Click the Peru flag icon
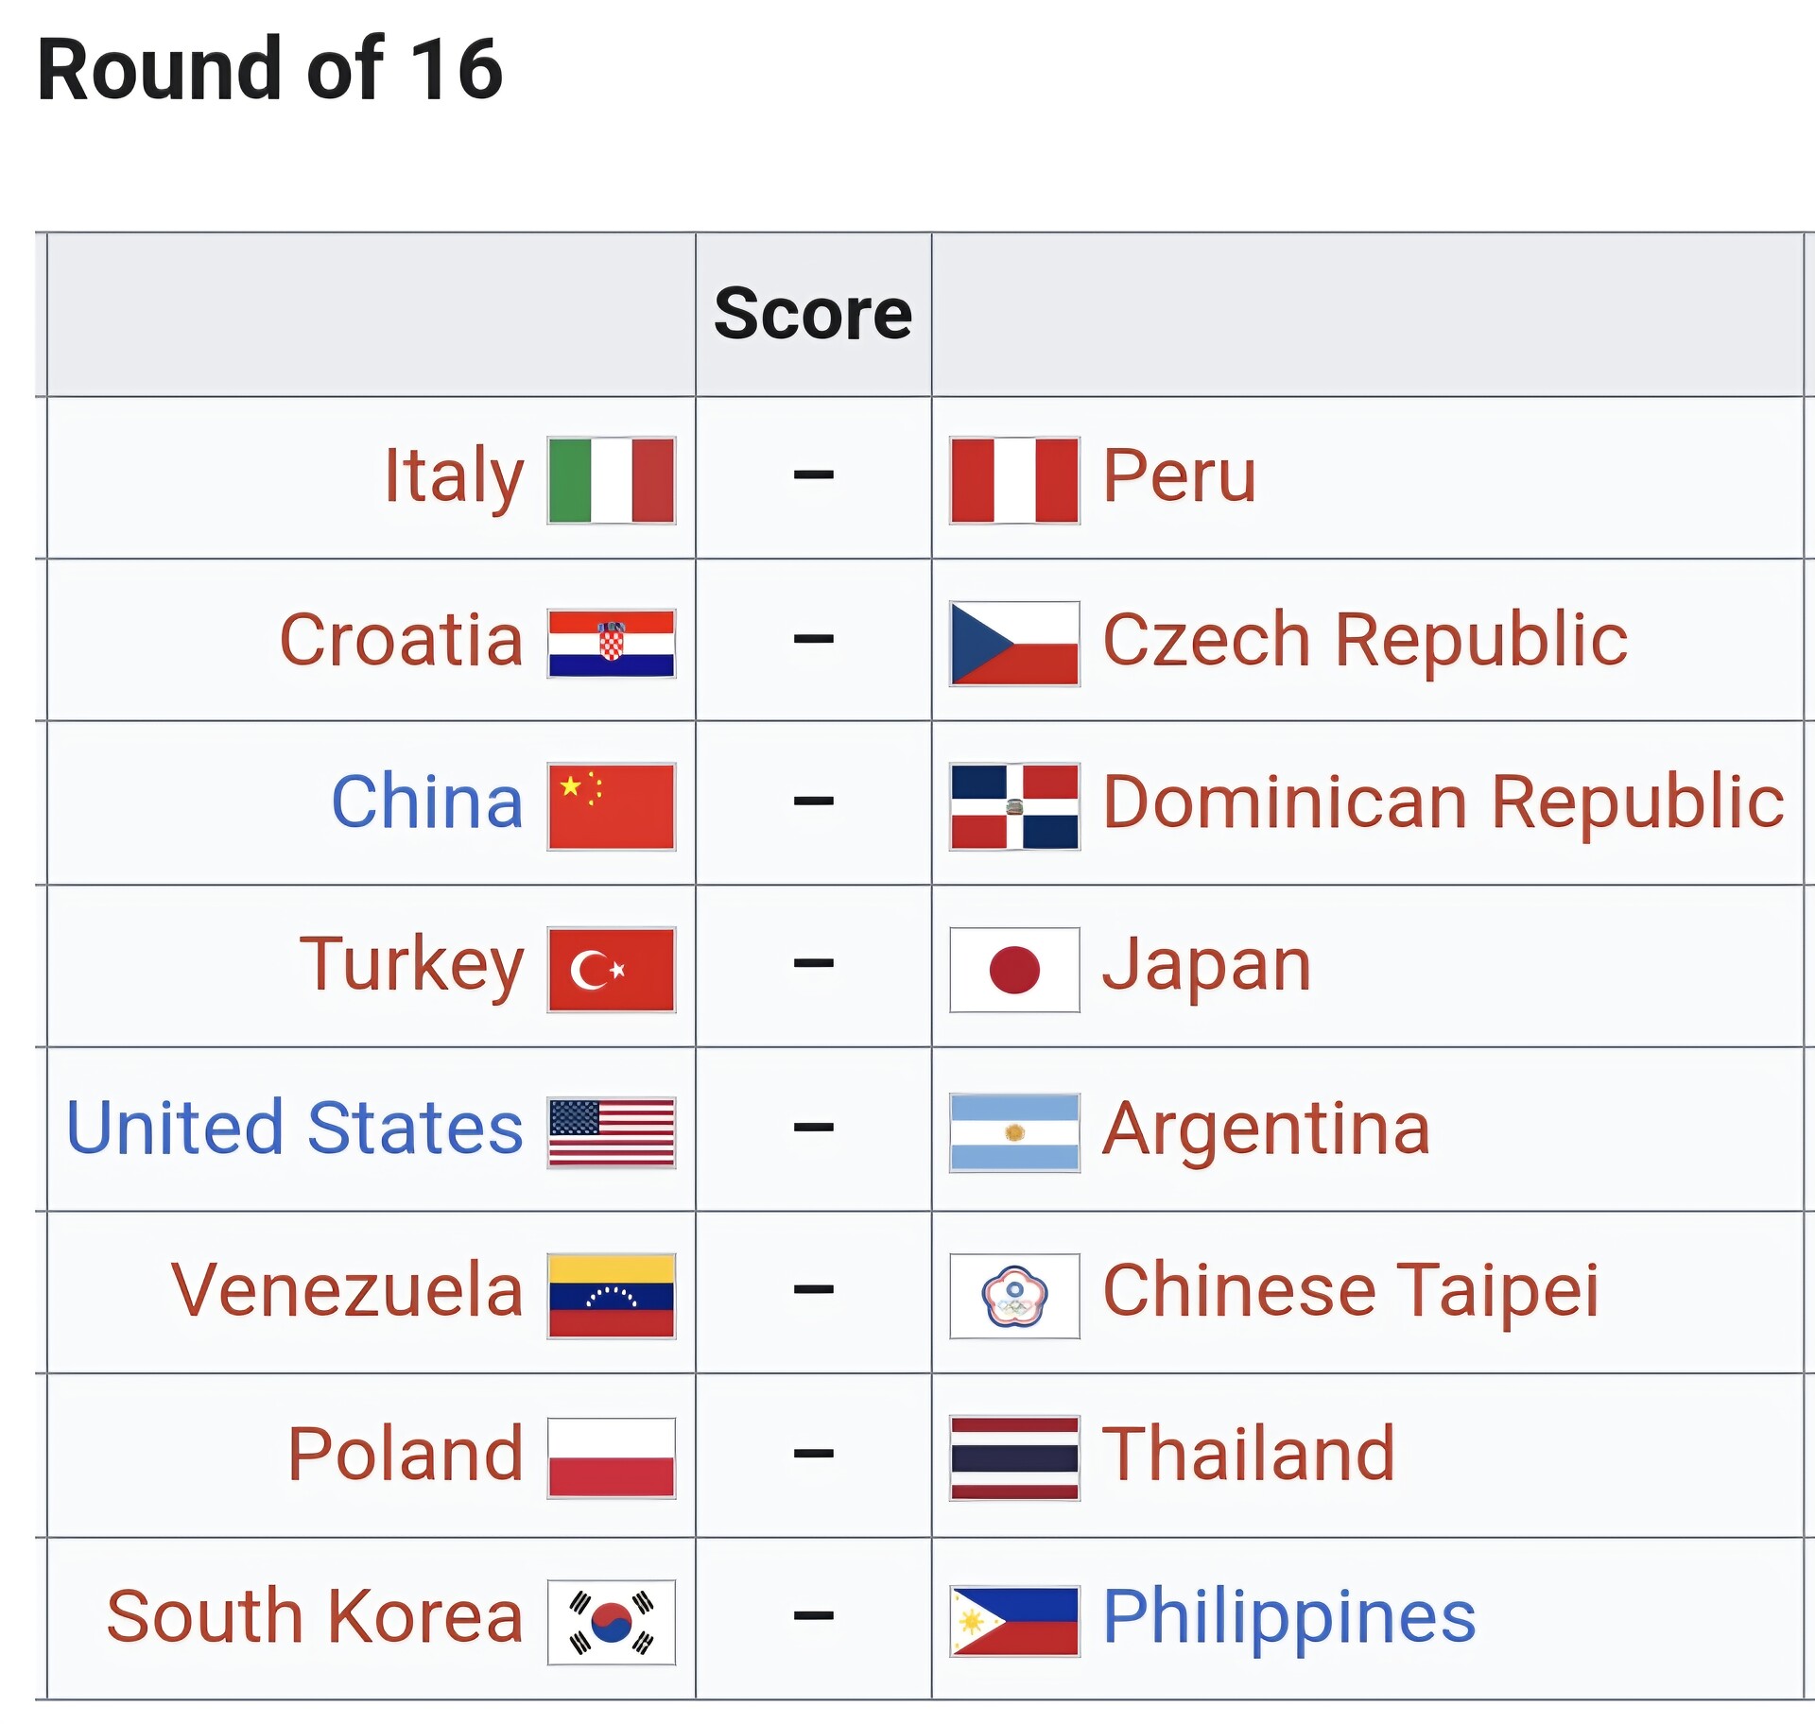Image resolution: width=1815 pixels, height=1724 pixels. pyautogui.click(x=1014, y=480)
